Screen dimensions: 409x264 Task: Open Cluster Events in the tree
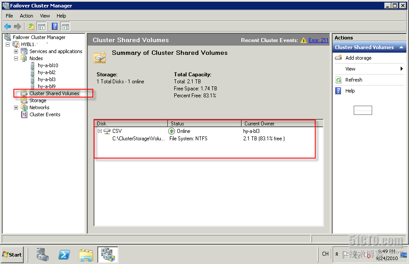tap(45, 114)
